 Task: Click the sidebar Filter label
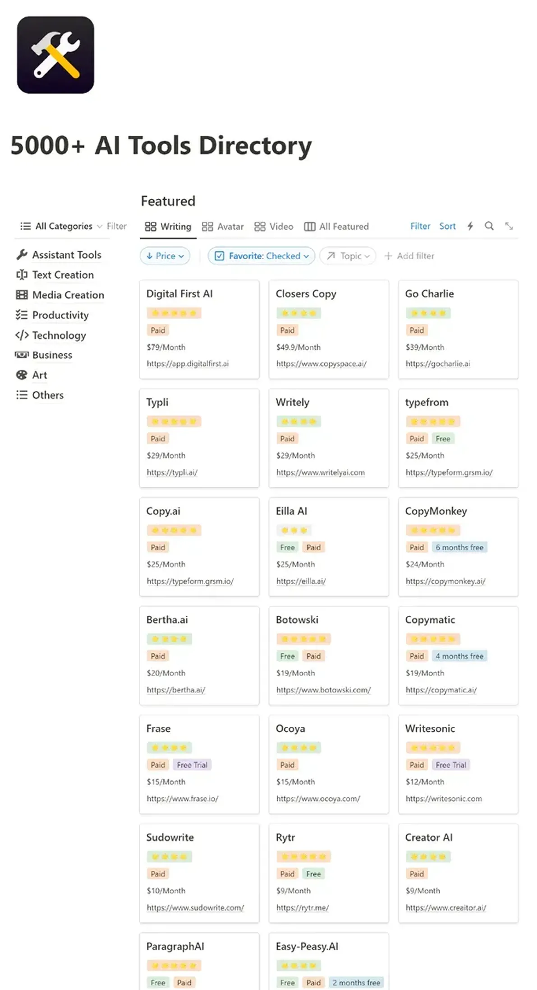click(117, 226)
